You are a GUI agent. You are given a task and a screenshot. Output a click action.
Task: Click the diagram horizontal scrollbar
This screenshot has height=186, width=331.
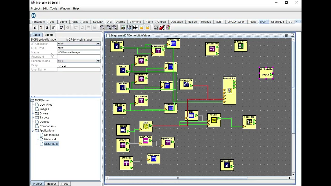tap(178, 178)
